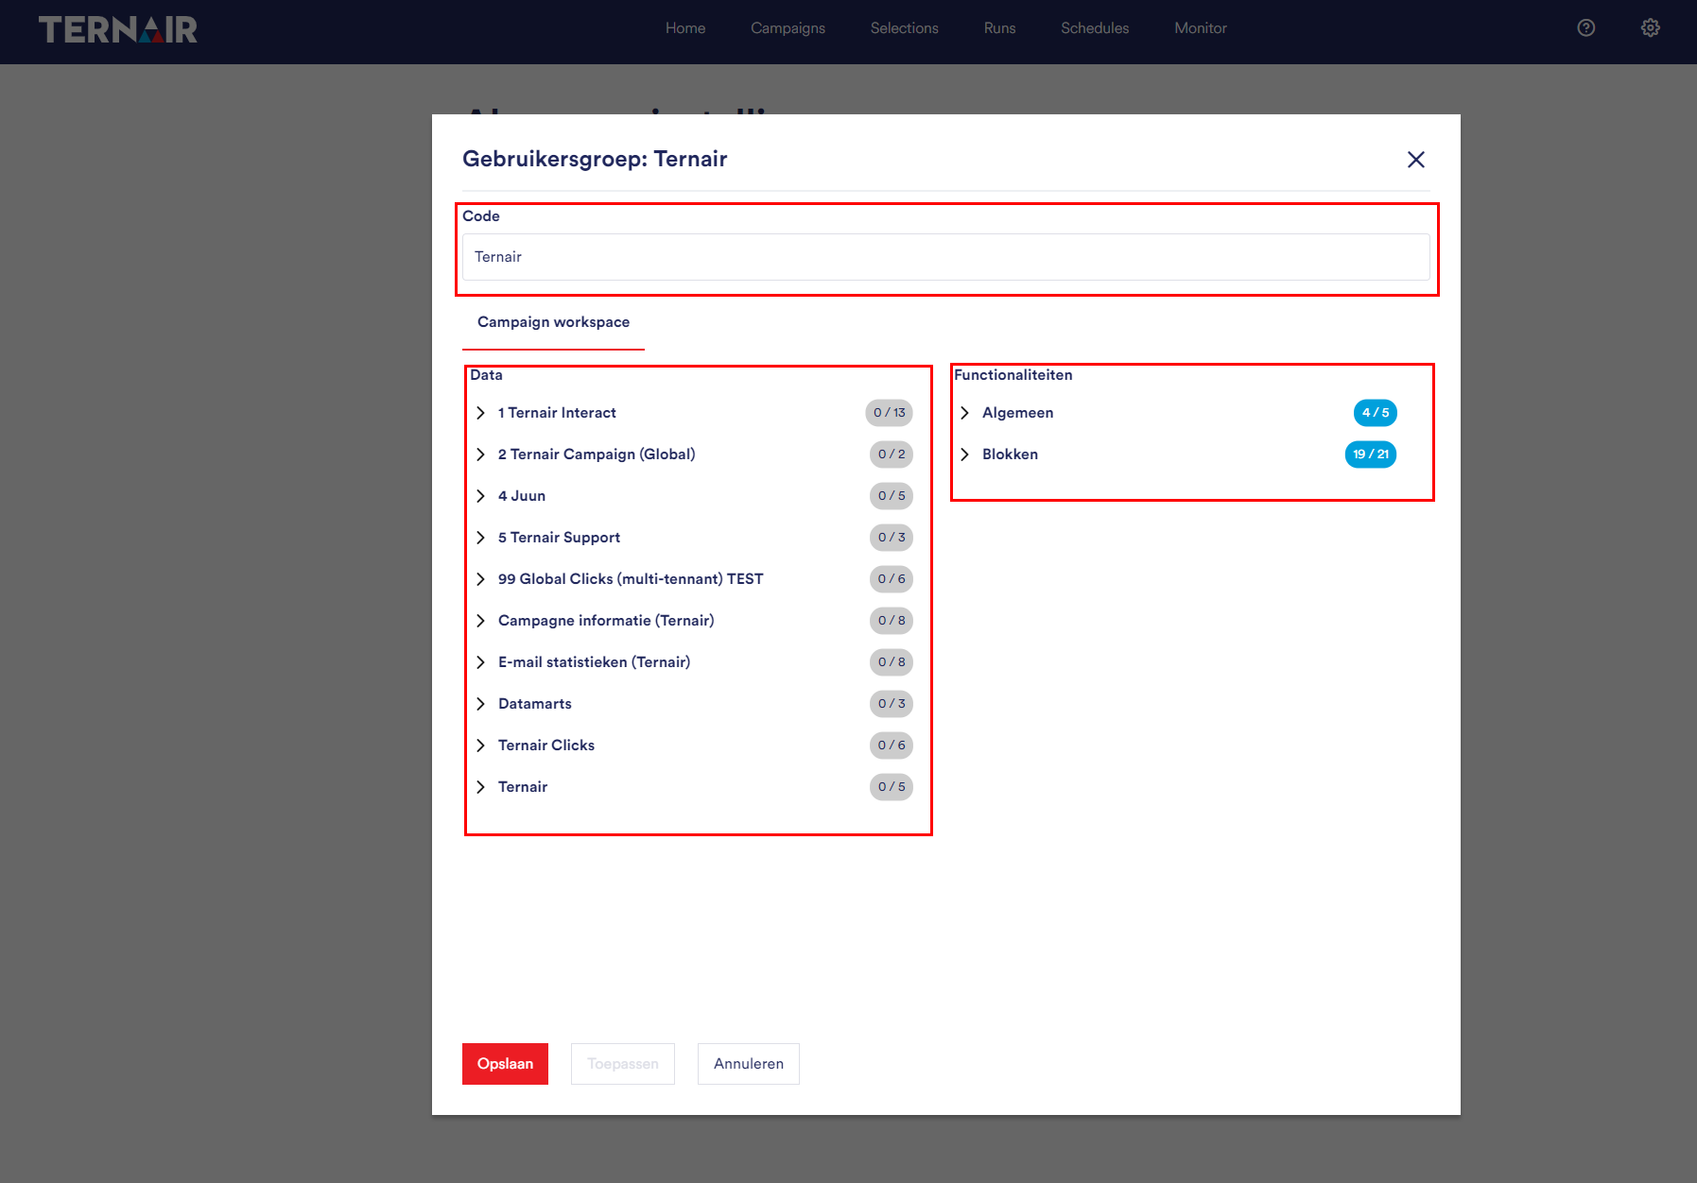Click the 0 / 6 badge for 99 Global Clicks
The width and height of the screenshot is (1697, 1183).
point(892,579)
